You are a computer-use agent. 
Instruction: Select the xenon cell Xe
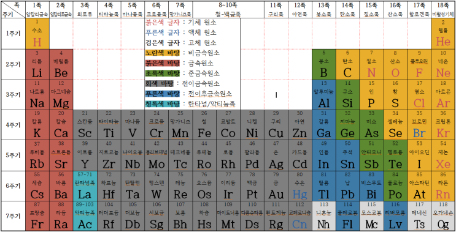click(x=443, y=155)
